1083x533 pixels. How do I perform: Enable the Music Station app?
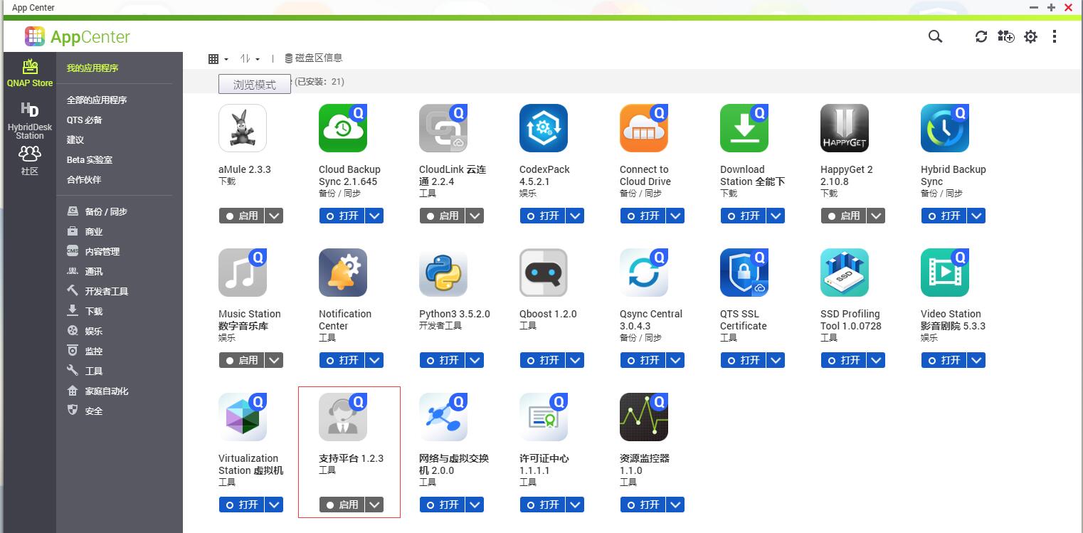(241, 360)
